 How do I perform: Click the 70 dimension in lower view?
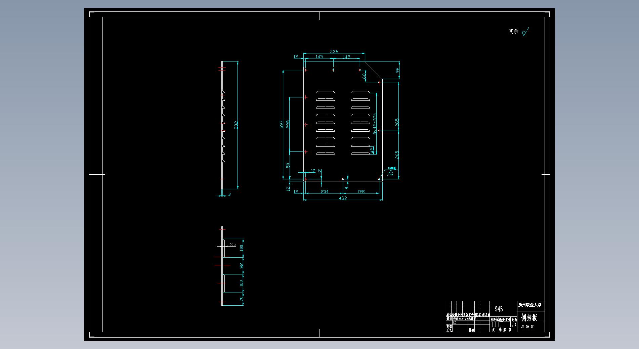[x=241, y=299]
